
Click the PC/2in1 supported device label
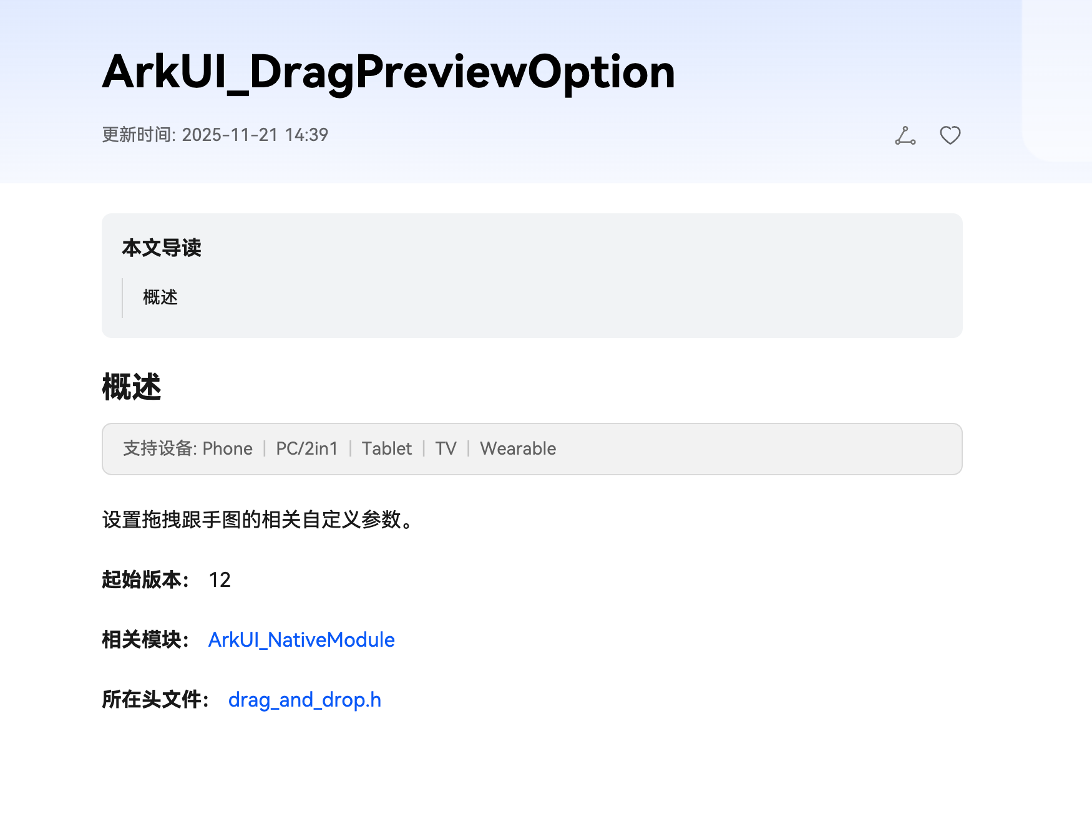(307, 448)
